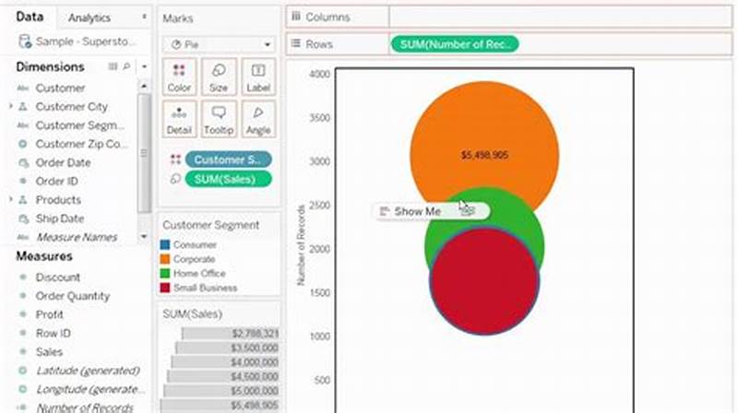Image resolution: width=738 pixels, height=413 pixels.
Task: Select the Order ID dimension field
Action: pos(56,181)
